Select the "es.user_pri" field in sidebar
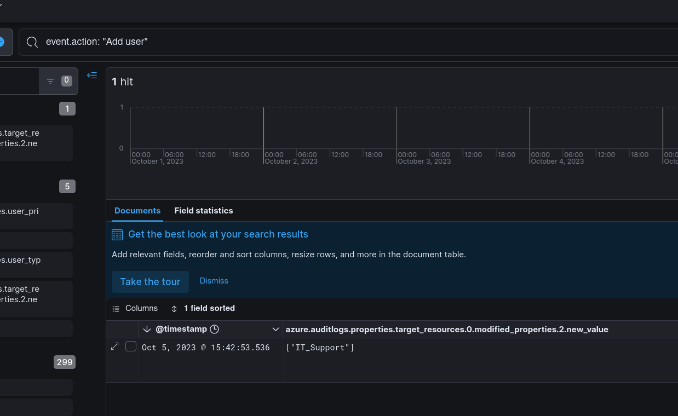Screen dimensions: 678x416 [22, 211]
